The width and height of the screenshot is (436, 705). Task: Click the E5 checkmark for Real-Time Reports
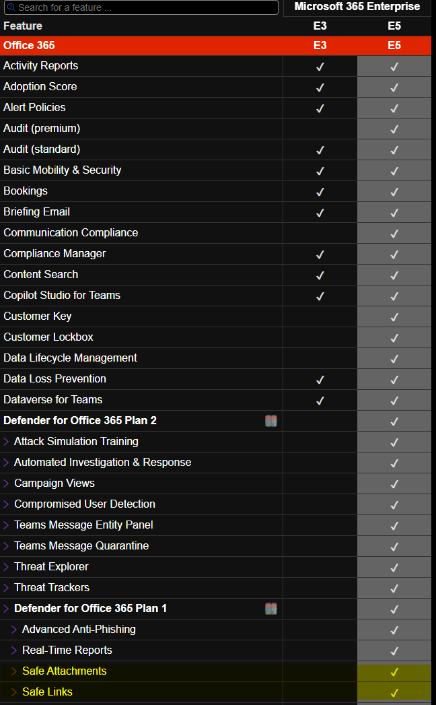point(394,650)
